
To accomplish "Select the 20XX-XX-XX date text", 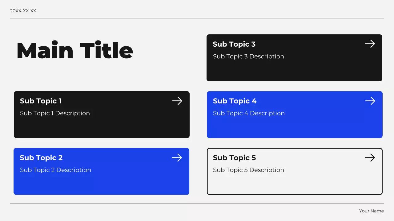I will coord(23,11).
